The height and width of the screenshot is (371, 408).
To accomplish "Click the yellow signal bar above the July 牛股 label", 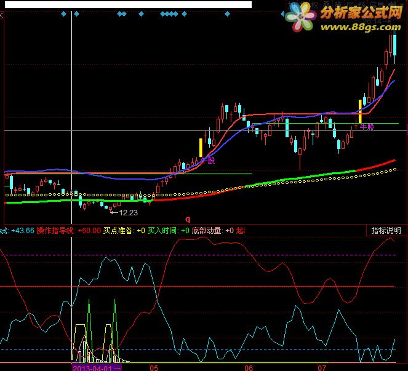I will coord(360,111).
